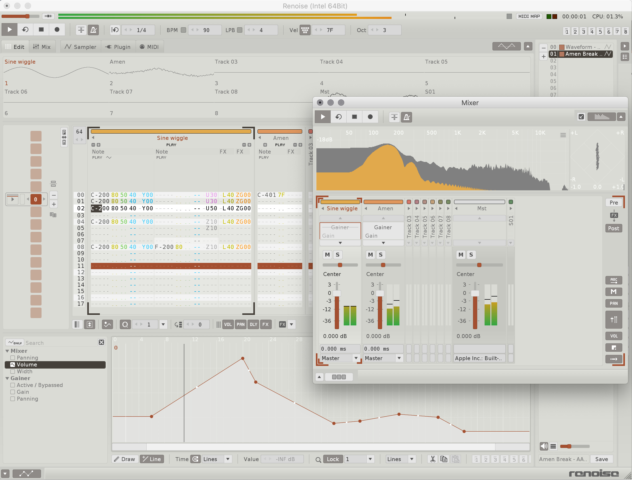The image size is (632, 480).
Task: Enable the Width automation checkbox
Action: [x=13, y=371]
